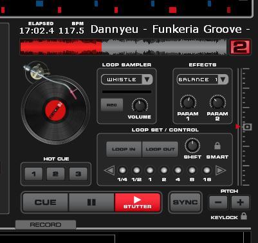
Task: Click the Loop In button
Action: click(124, 149)
